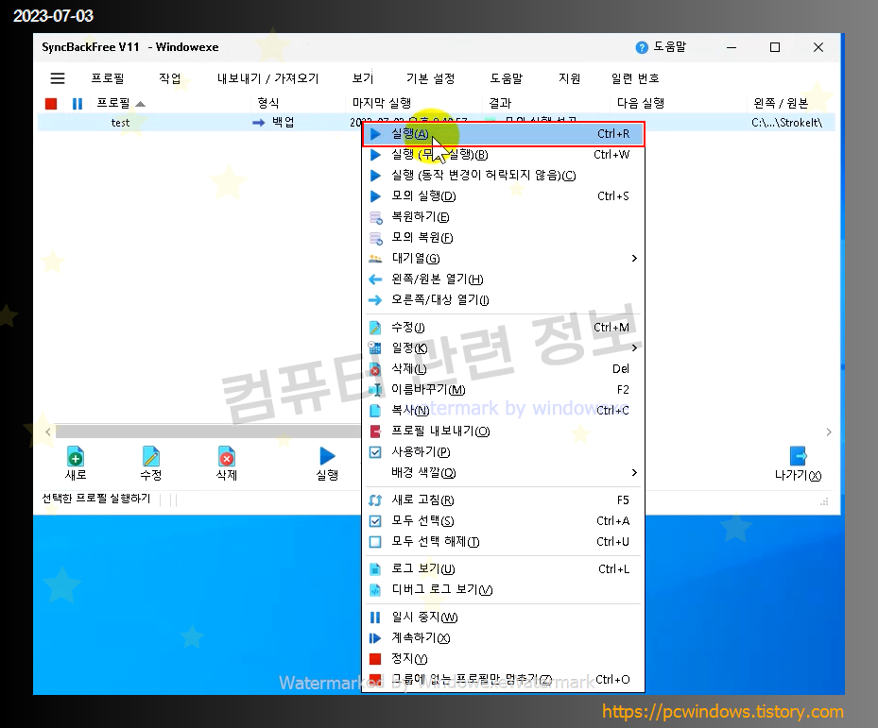Open the 일련 번호 menu

[x=635, y=78]
